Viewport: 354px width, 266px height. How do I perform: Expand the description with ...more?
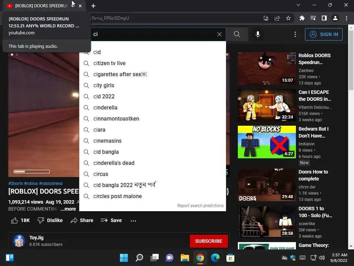(x=68, y=209)
